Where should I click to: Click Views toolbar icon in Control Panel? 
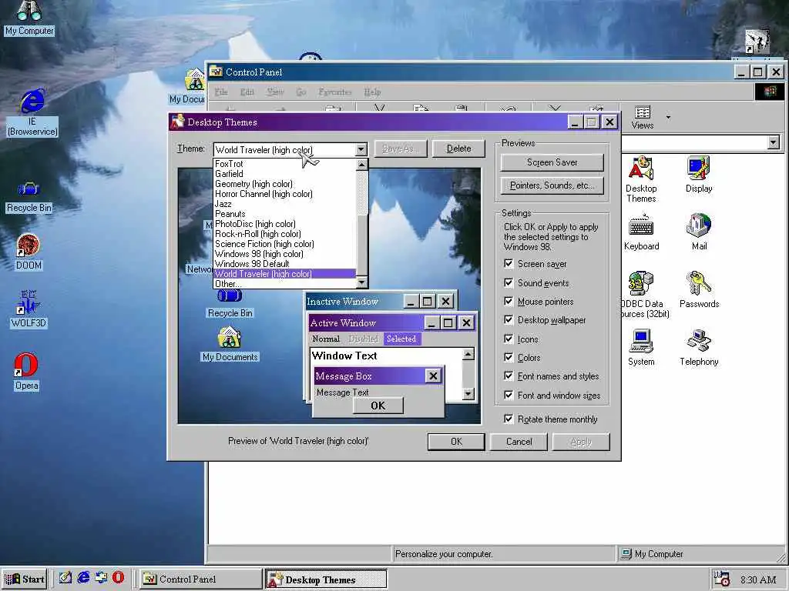tap(643, 117)
